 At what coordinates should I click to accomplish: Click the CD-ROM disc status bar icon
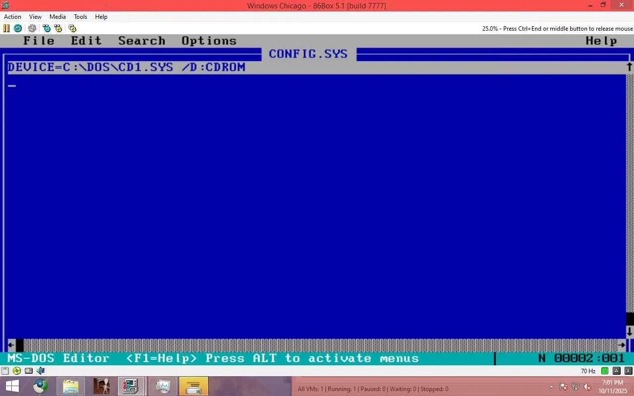(x=17, y=371)
